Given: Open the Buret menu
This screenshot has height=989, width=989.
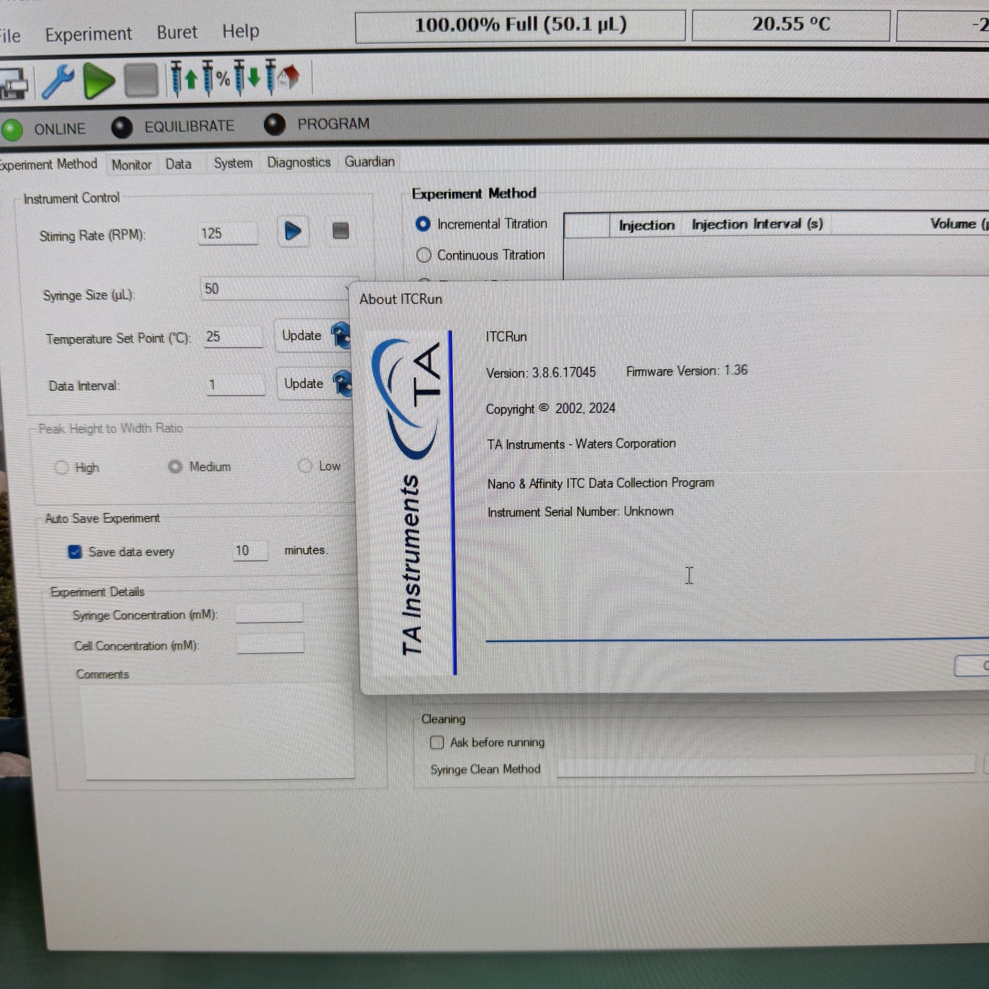Looking at the screenshot, I should [177, 32].
